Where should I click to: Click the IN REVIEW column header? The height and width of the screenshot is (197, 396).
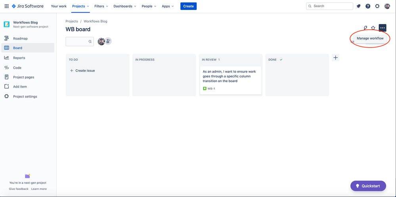click(x=209, y=60)
